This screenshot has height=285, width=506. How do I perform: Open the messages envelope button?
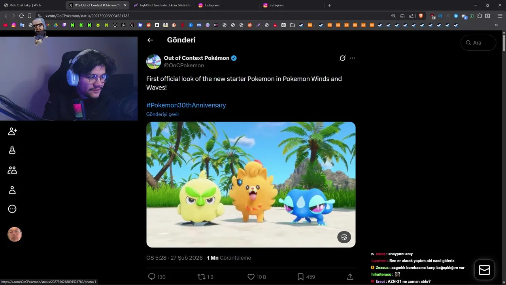point(484,270)
